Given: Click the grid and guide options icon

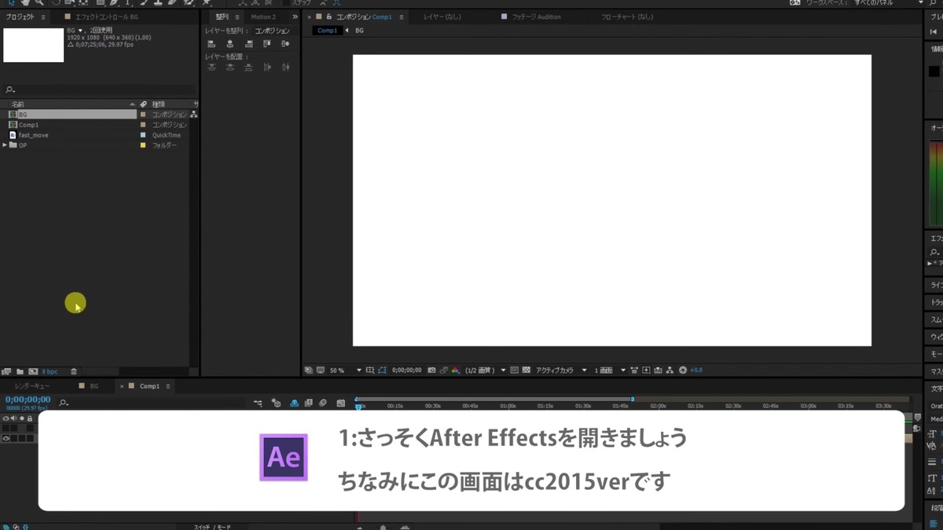Looking at the screenshot, I should coord(371,369).
